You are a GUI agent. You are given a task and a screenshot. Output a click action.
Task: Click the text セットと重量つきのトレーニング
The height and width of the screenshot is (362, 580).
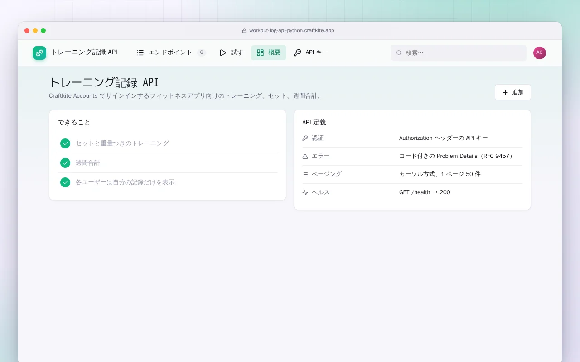pos(122,143)
